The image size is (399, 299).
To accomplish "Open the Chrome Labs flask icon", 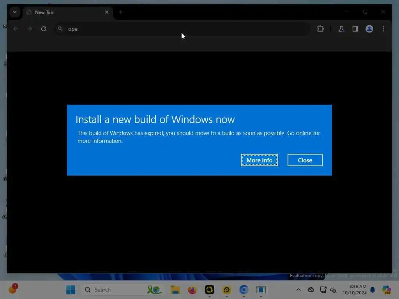I will [341, 29].
